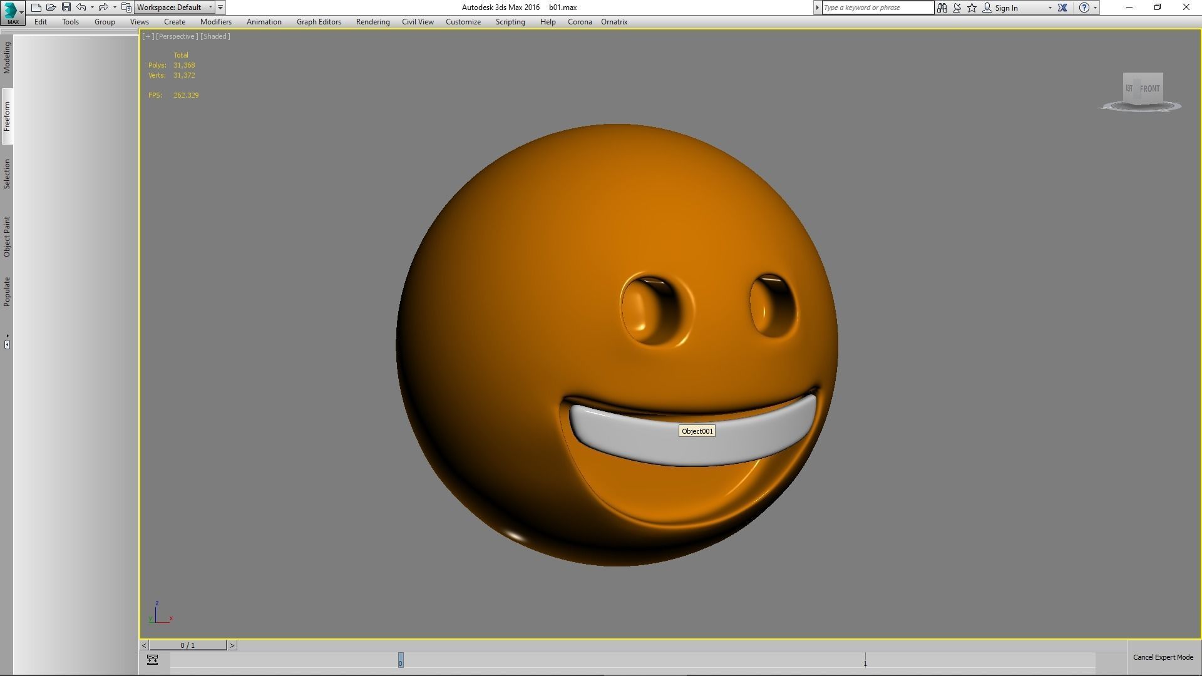
Task: Click the Project Folder icon in Quick Access
Action: pyautogui.click(x=126, y=8)
